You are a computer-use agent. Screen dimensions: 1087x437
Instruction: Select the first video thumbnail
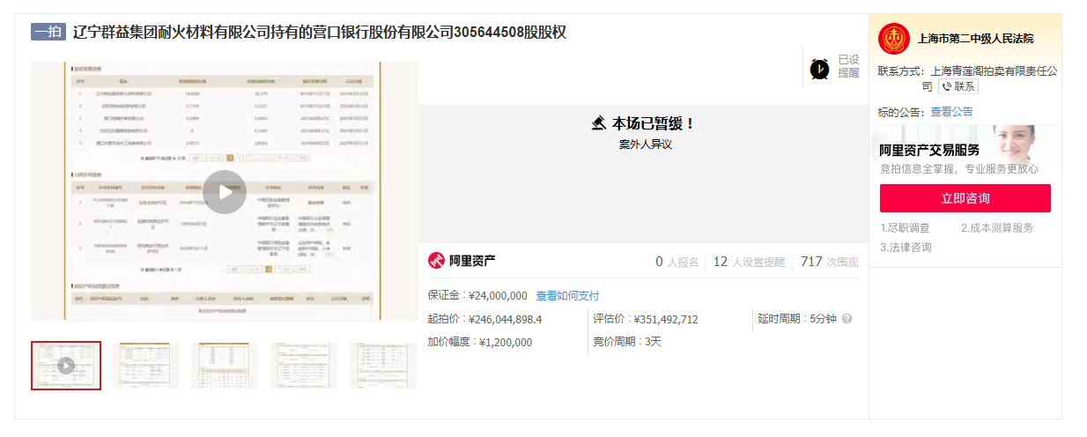(x=66, y=365)
